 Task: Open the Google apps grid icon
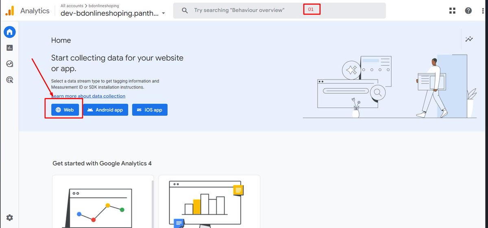(x=452, y=11)
